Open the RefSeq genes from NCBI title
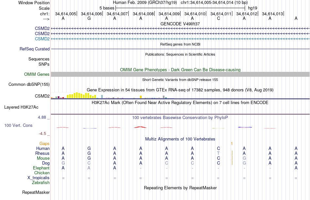Viewport: 310px width, 200px height. tap(180, 44)
